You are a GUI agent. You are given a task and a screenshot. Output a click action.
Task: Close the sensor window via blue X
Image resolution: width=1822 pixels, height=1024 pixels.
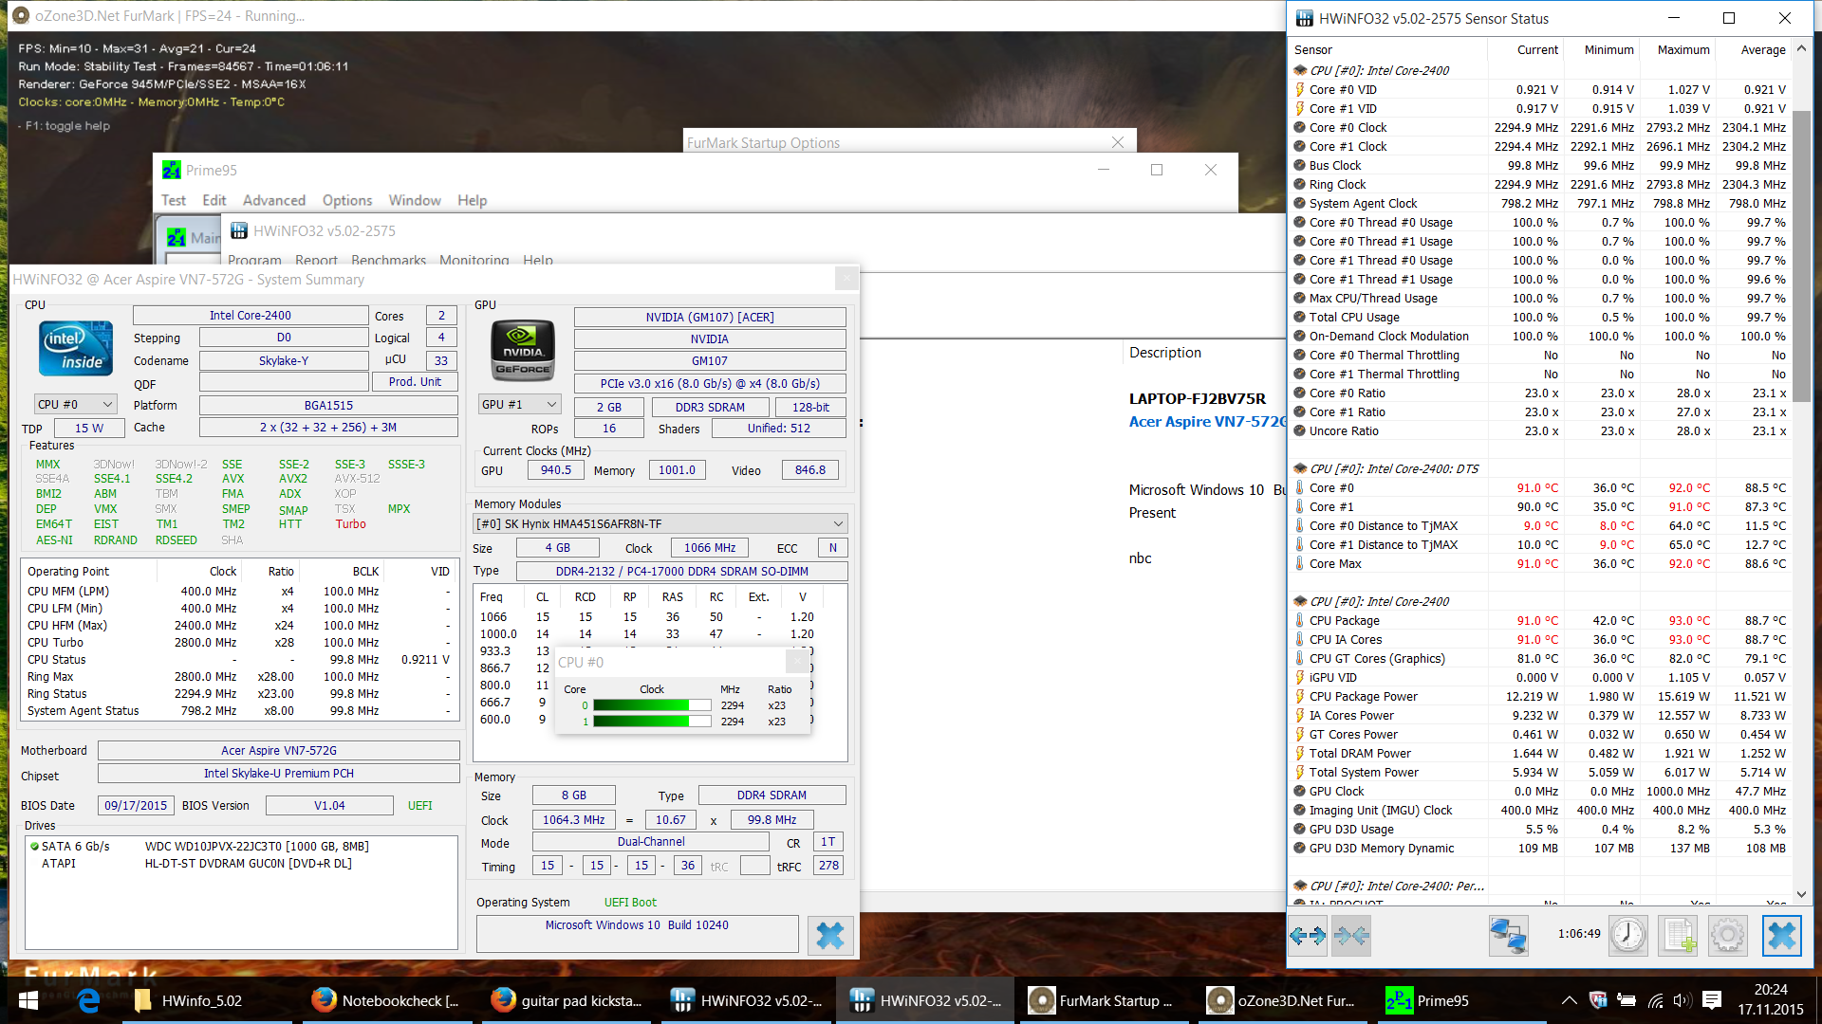click(1781, 936)
